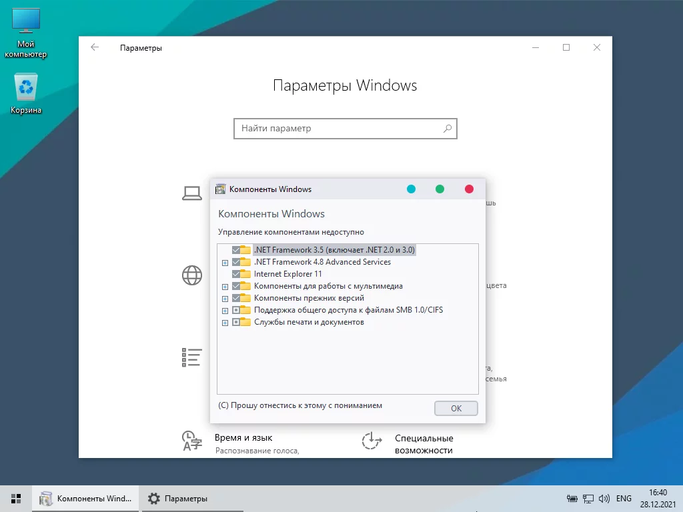Expand Службы печати и документов node
This screenshot has height=512, width=683.
(x=225, y=323)
